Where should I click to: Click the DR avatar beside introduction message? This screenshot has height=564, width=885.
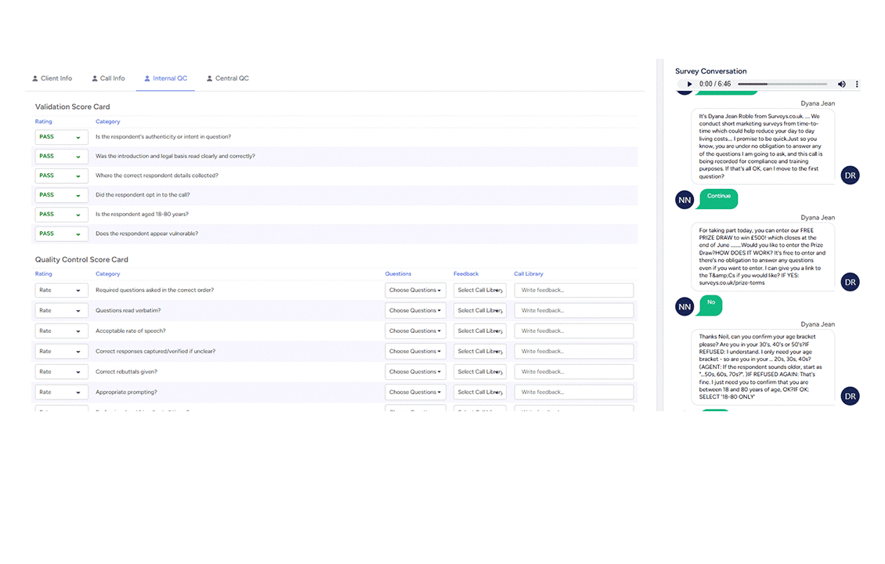point(850,175)
